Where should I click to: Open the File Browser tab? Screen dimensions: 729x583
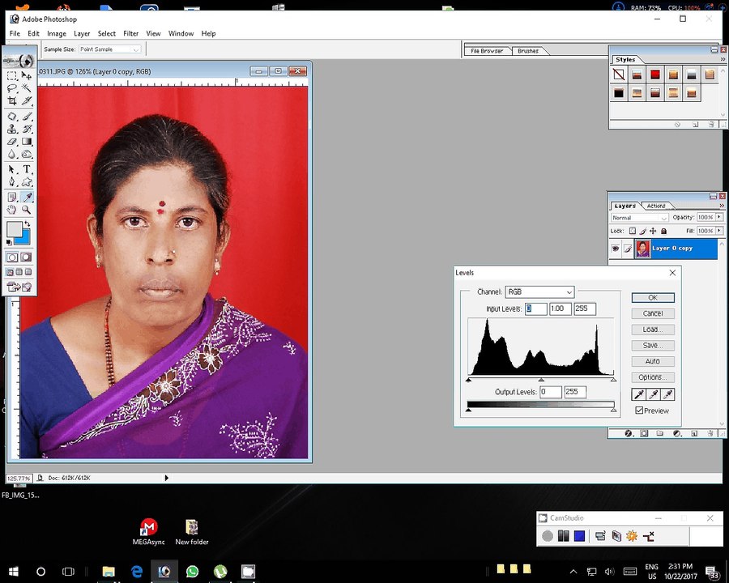pos(487,51)
